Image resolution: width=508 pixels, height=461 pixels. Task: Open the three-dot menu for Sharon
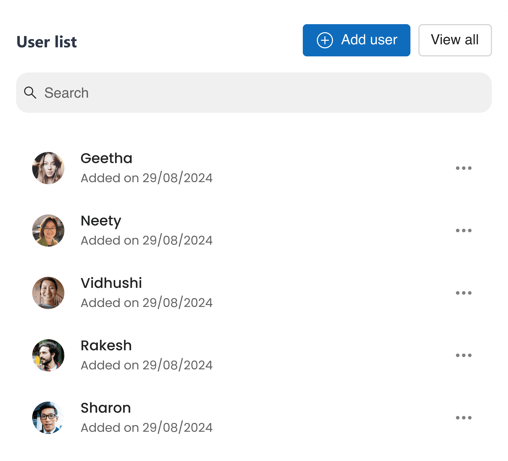coord(463,417)
